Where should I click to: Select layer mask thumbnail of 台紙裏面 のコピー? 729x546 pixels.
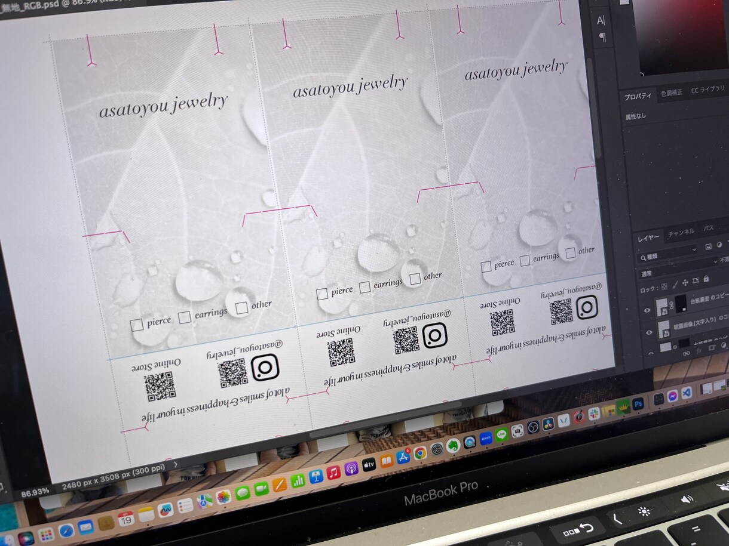(x=681, y=304)
